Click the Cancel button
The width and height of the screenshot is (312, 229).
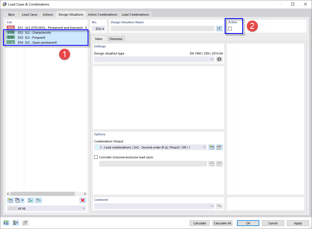(273, 223)
